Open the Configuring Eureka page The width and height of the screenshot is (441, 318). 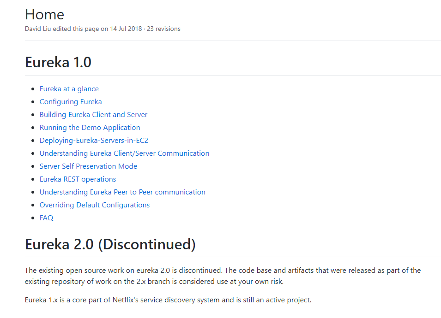pos(71,102)
